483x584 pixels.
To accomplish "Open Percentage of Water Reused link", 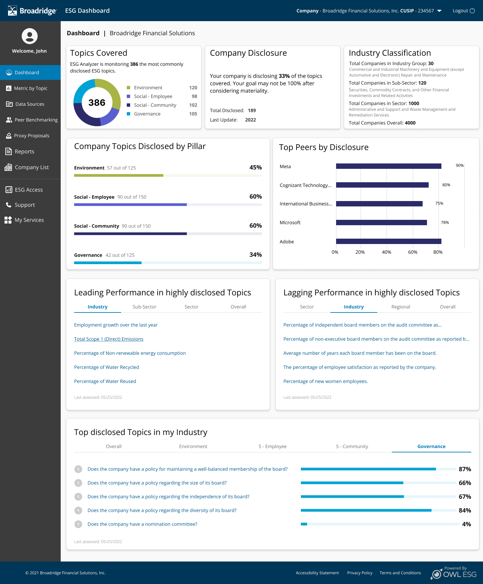I will pyautogui.click(x=105, y=381).
